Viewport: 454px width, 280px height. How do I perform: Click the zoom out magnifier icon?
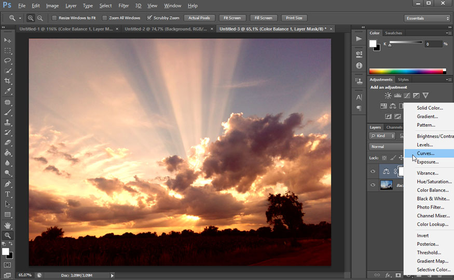[x=40, y=18]
